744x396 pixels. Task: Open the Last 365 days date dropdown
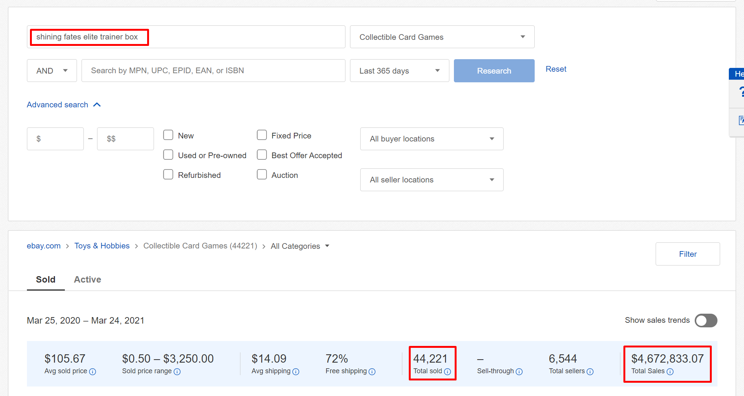pyautogui.click(x=399, y=71)
